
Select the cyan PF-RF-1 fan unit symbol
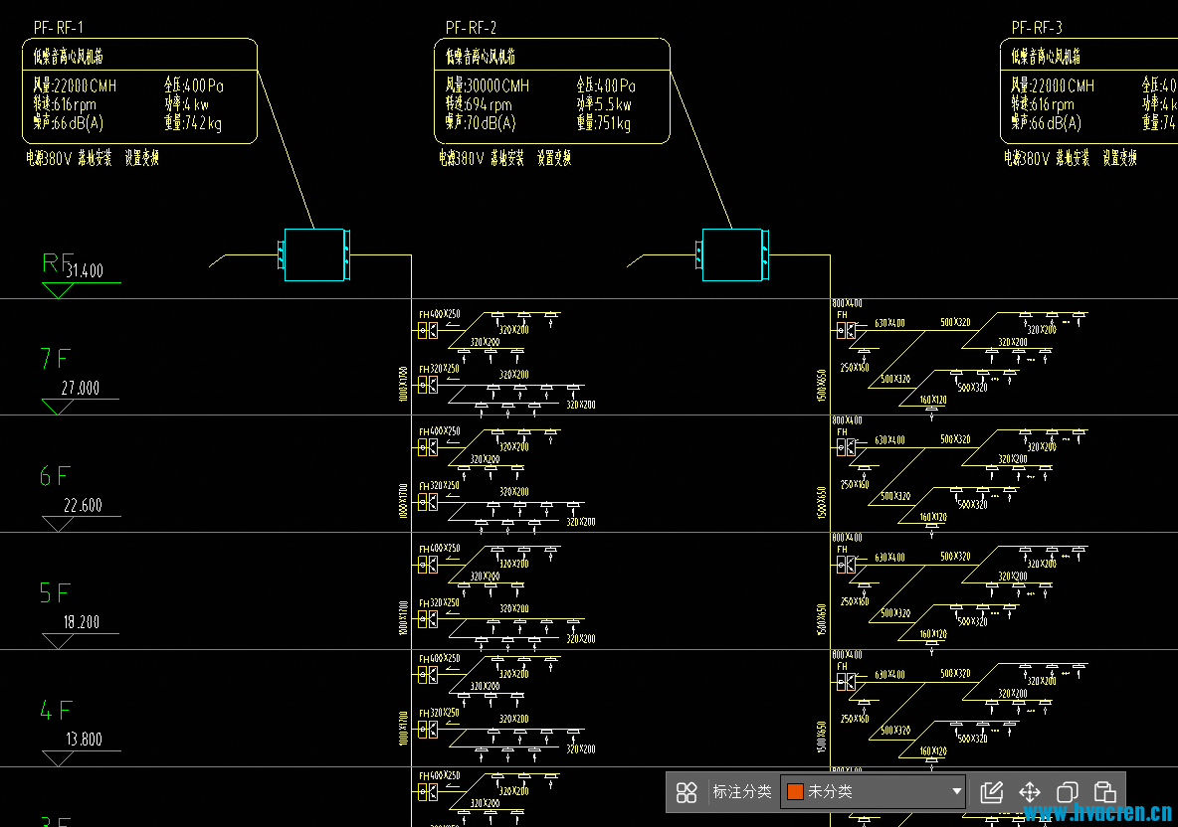click(x=314, y=255)
